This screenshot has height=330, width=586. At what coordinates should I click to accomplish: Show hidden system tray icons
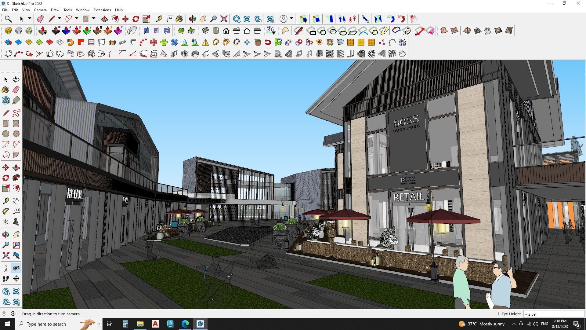(513, 324)
